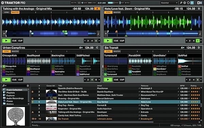This screenshot has height=128, width=204.
Task: Click the rating stars for Spastik (Dubfire Rework)
Action: point(195,88)
